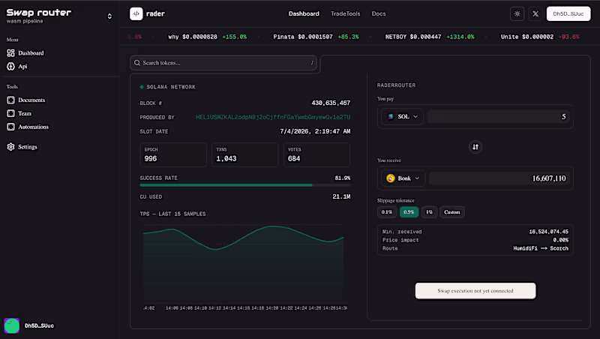Select 1% slippage tolerance
Image resolution: width=600 pixels, height=339 pixels.
[x=429, y=212]
